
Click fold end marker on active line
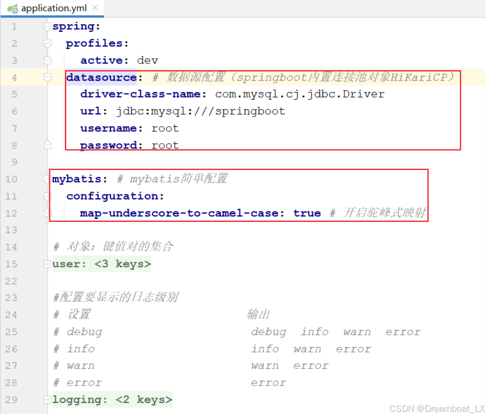[x=47, y=61]
